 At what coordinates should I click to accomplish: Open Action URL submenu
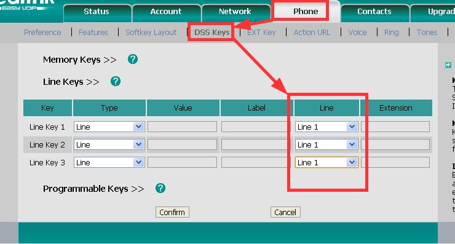click(x=312, y=32)
